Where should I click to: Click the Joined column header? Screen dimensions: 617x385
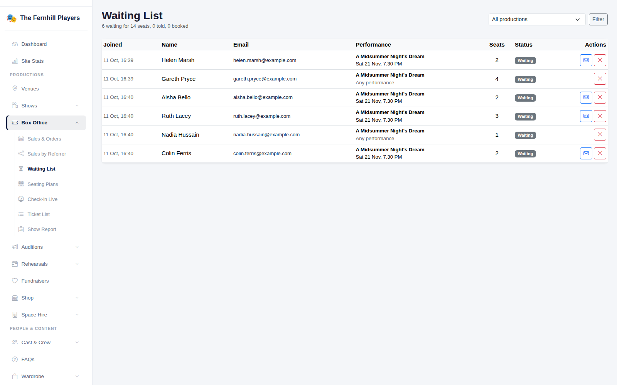click(113, 45)
